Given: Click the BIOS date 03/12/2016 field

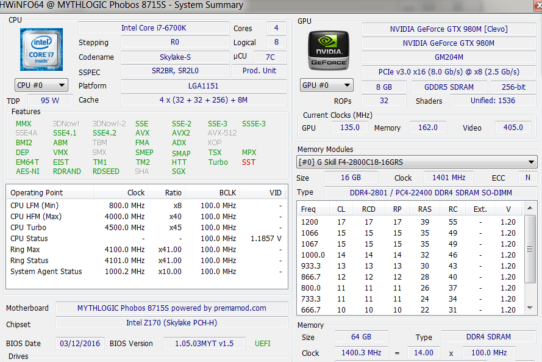Looking at the screenshot, I should point(80,344).
